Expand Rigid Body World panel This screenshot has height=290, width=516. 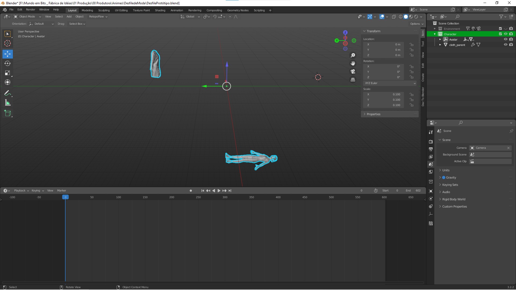pyautogui.click(x=454, y=199)
